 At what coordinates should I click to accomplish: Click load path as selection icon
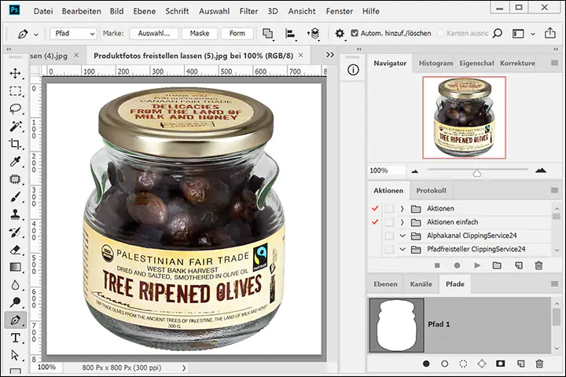pos(464,364)
